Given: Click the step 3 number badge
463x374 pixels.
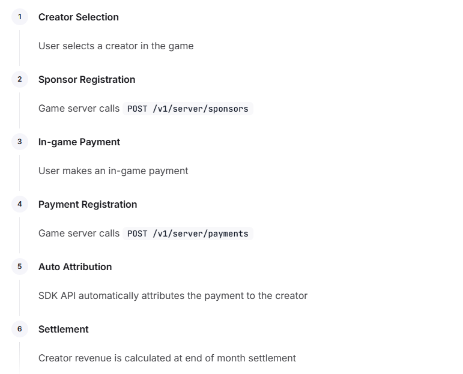Looking at the screenshot, I should pyautogui.click(x=20, y=142).
